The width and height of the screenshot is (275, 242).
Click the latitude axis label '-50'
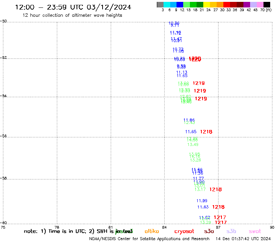click(3, 21)
